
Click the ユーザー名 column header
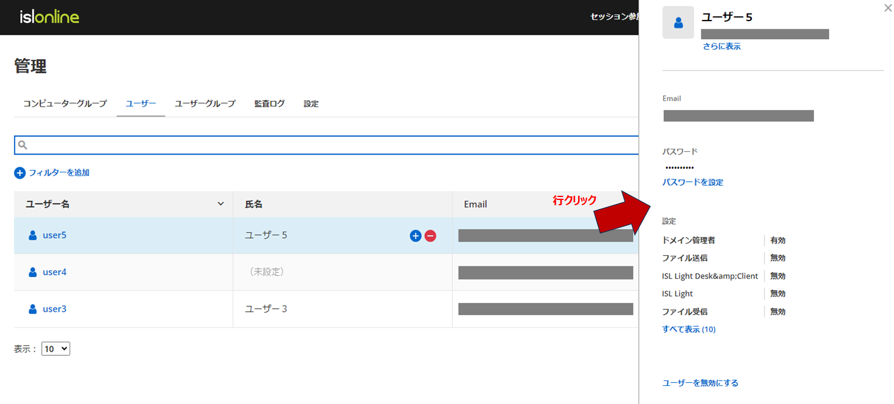pos(124,204)
